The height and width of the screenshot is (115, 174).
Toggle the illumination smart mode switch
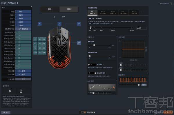[92, 73]
